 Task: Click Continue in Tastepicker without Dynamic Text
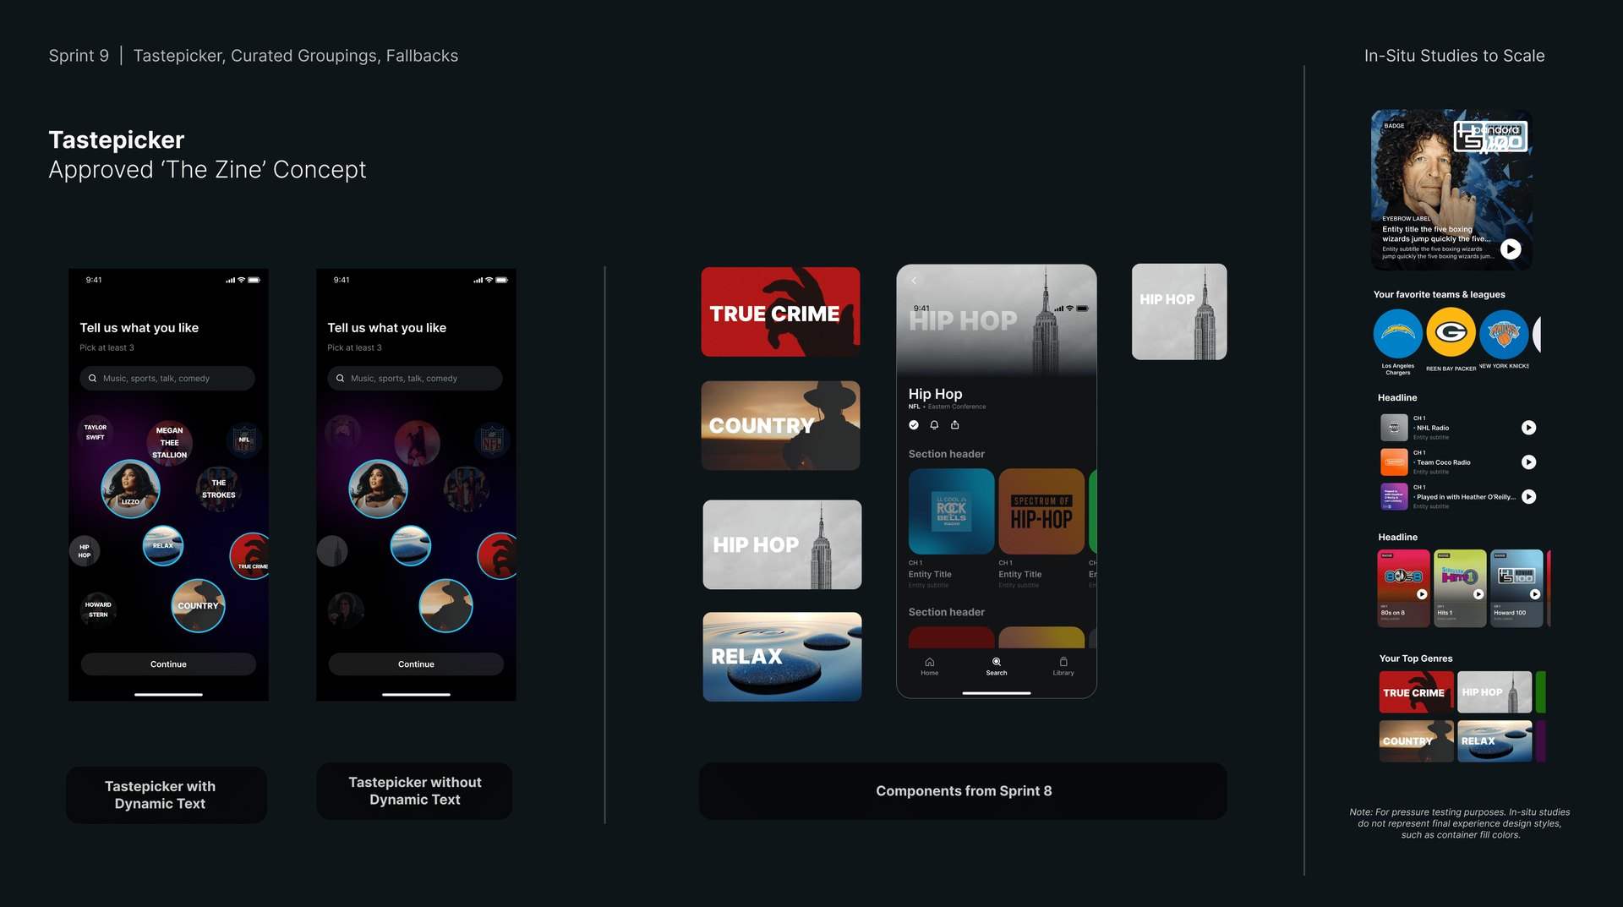point(416,664)
